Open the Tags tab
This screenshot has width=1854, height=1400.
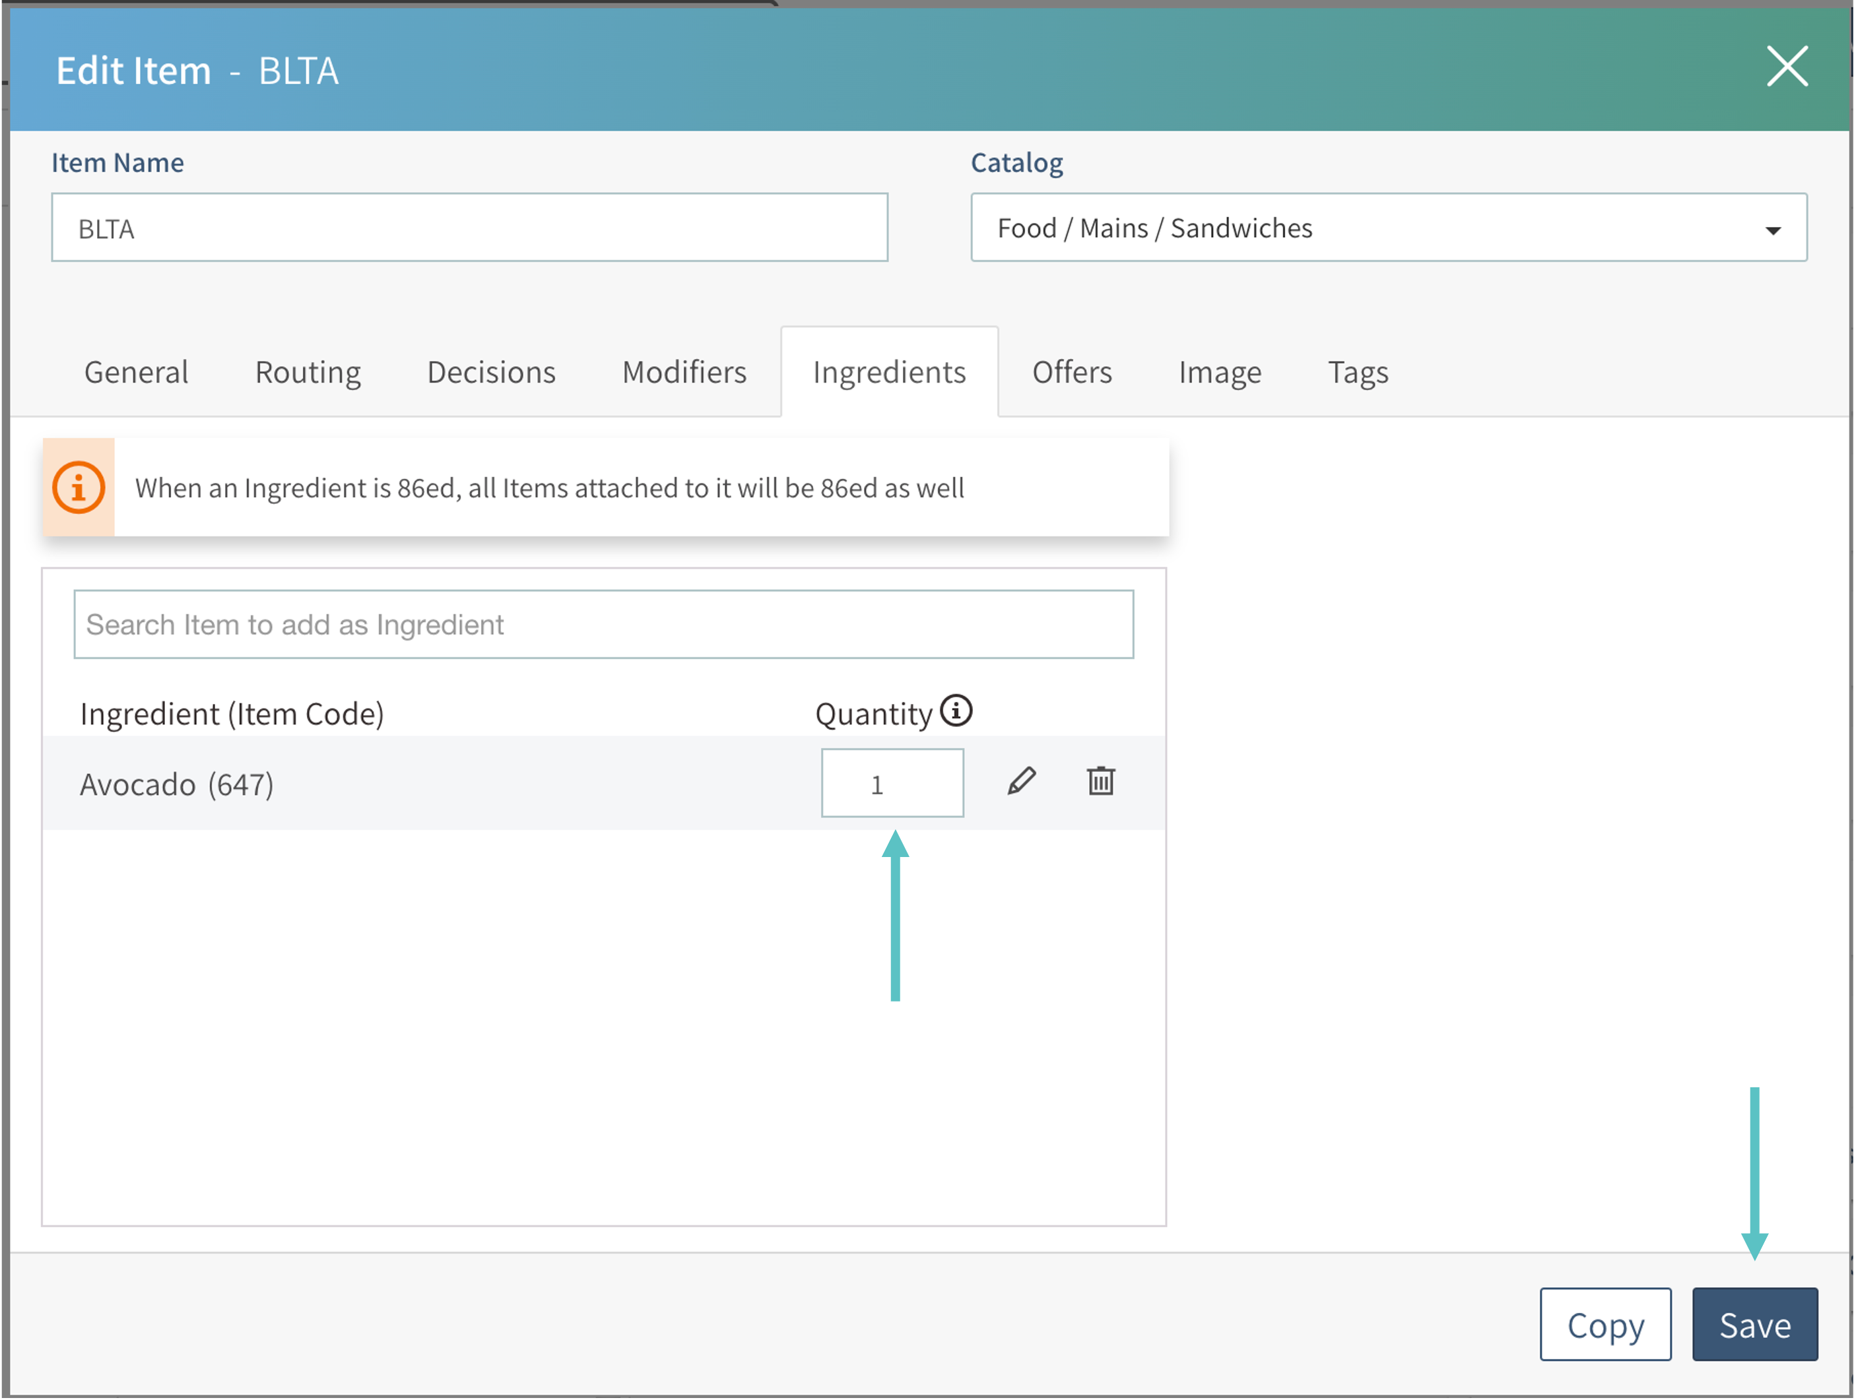1358,372
